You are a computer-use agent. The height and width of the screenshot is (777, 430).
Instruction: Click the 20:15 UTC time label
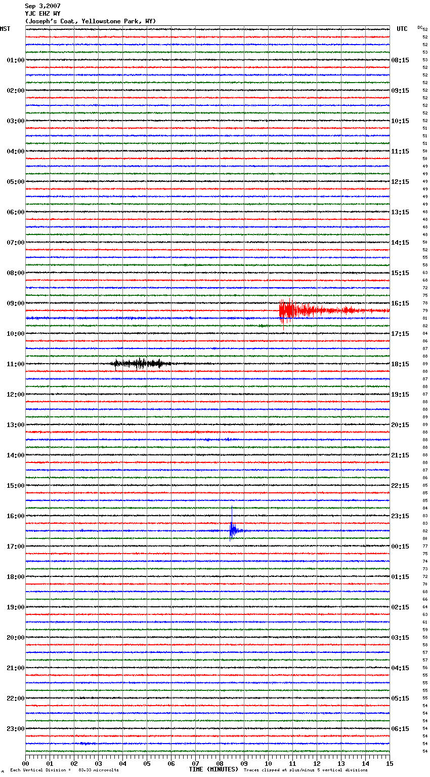pos(400,425)
